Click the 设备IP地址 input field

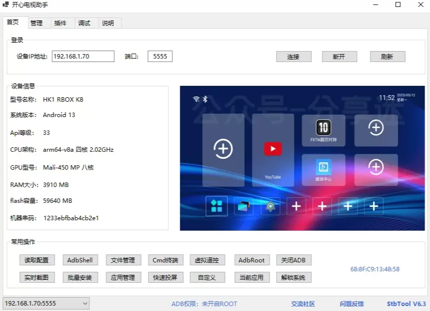(x=83, y=57)
